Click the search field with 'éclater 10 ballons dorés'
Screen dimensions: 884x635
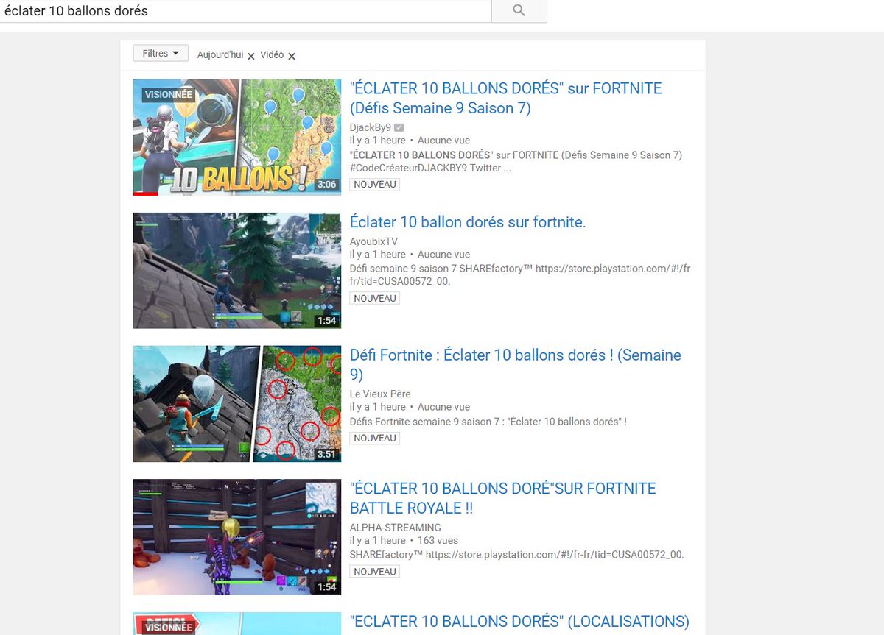[245, 11]
